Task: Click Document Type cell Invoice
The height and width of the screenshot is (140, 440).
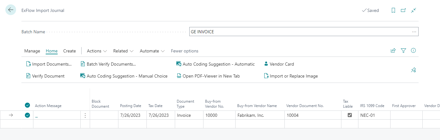Action: pos(189,115)
